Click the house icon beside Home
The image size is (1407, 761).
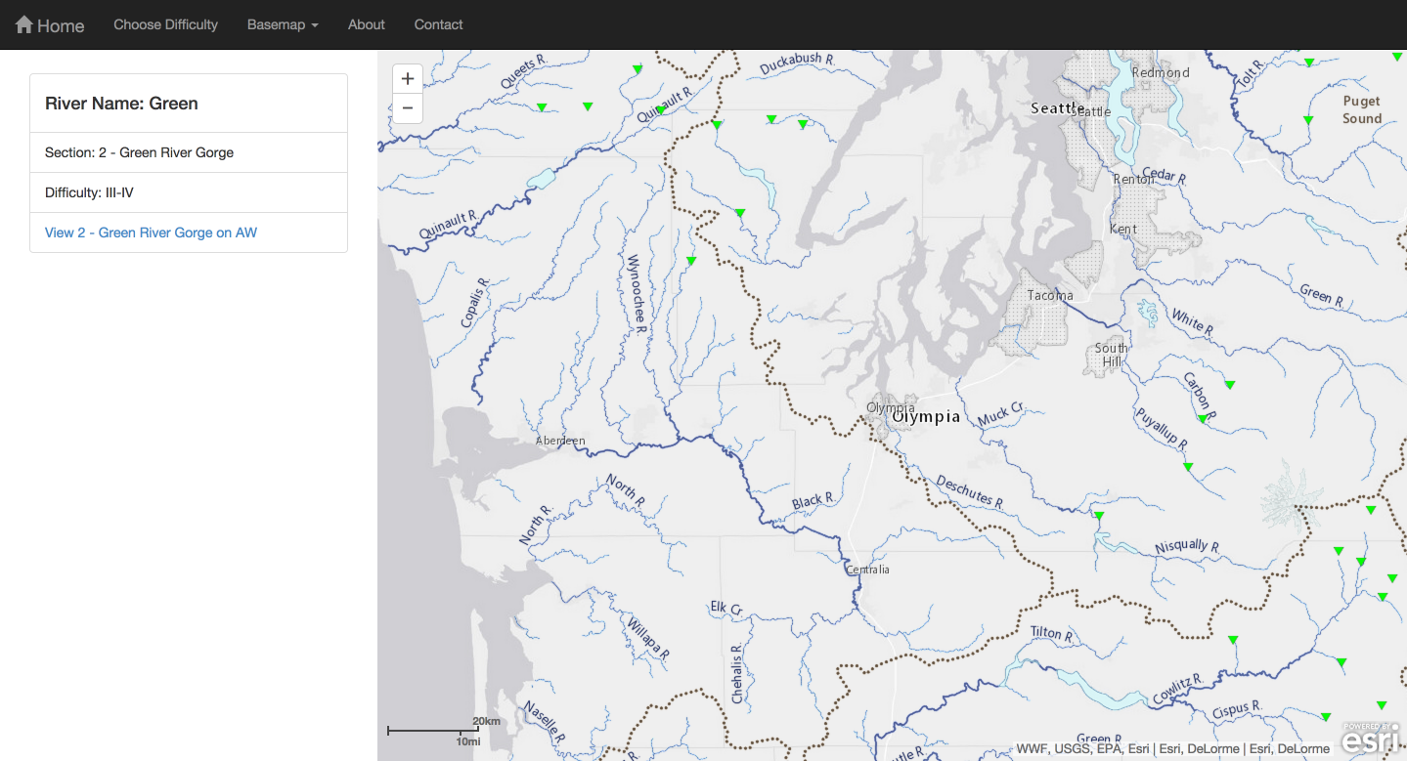click(25, 23)
